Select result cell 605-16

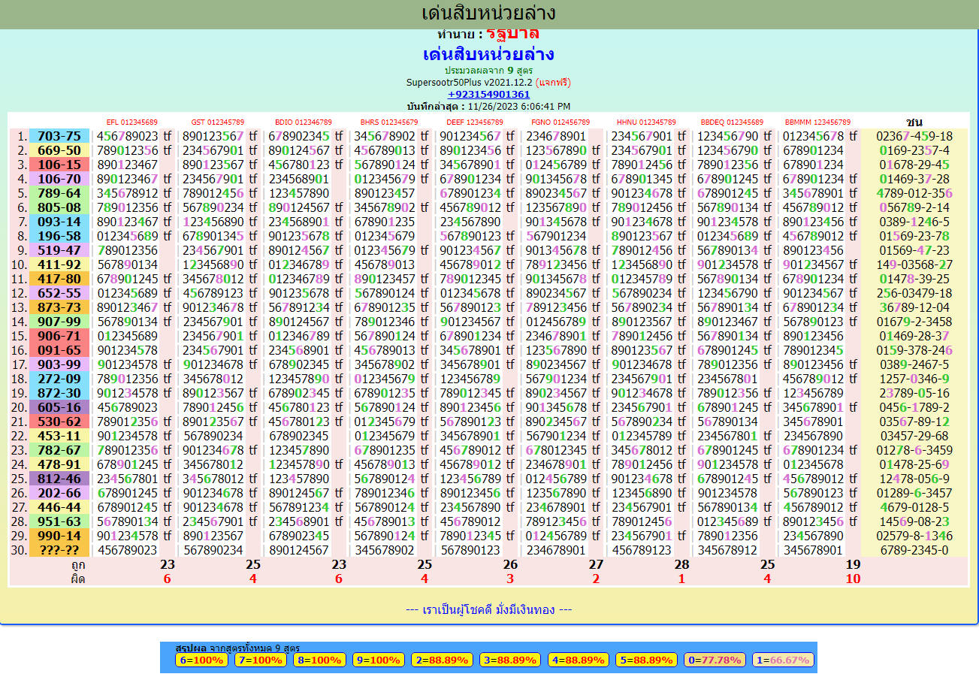pyautogui.click(x=59, y=407)
